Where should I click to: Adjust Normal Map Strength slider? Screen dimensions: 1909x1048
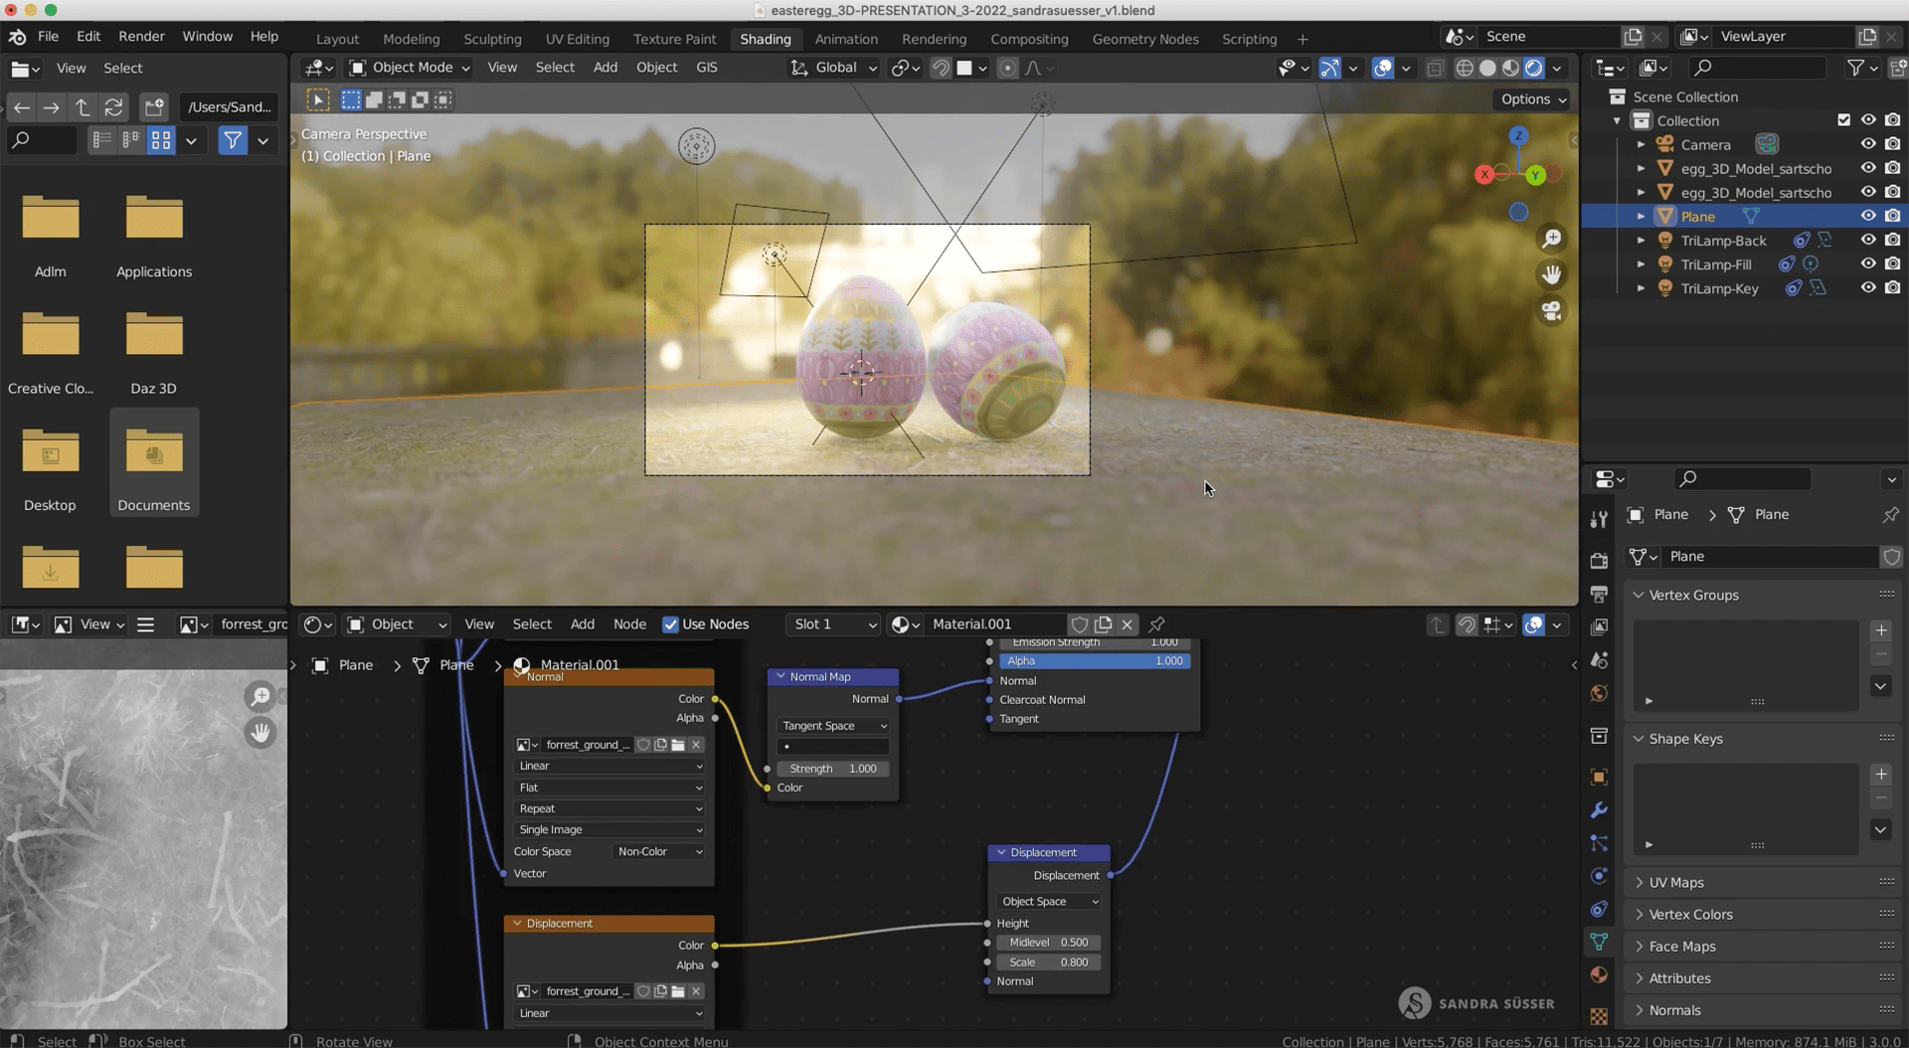(833, 769)
